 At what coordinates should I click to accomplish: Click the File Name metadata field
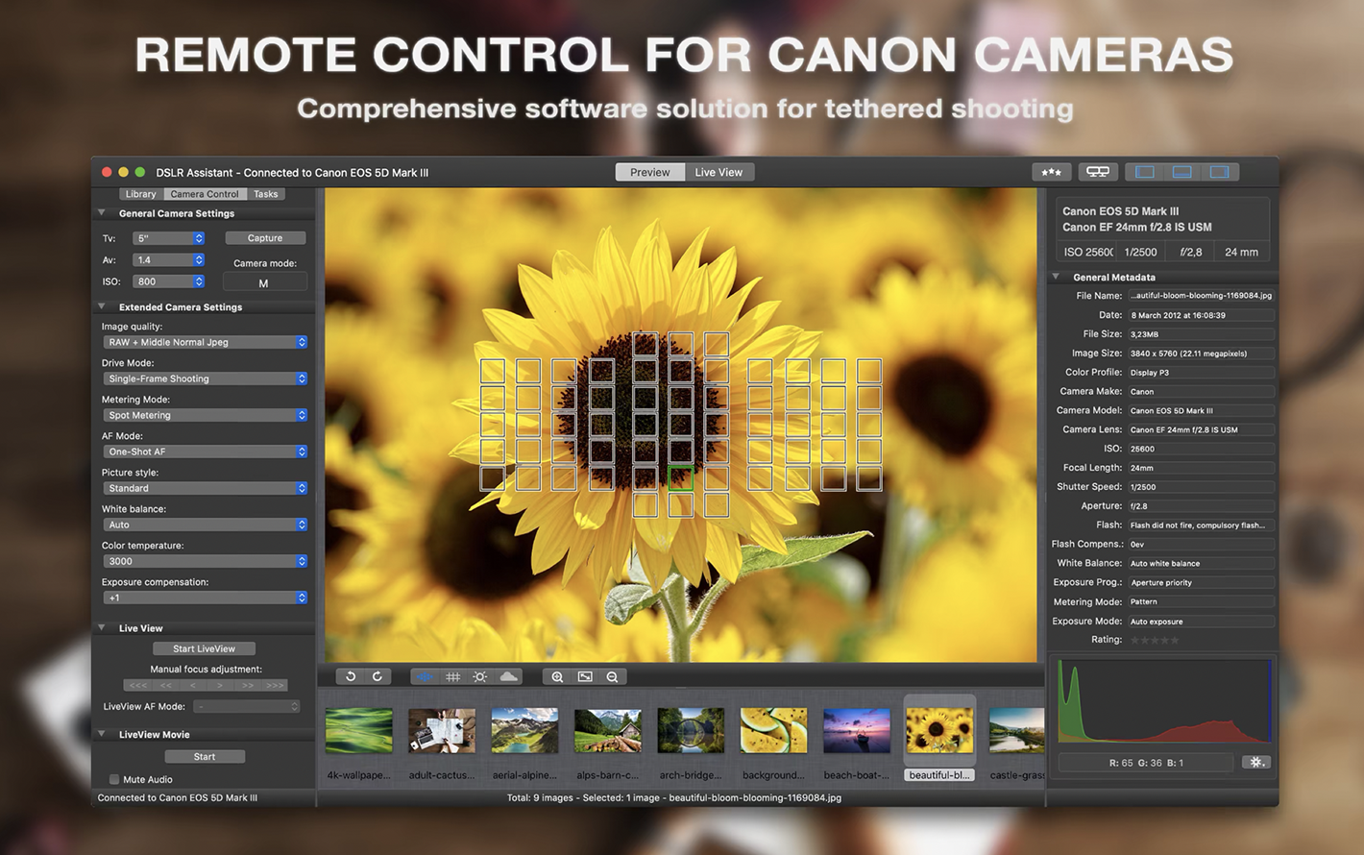(1201, 296)
